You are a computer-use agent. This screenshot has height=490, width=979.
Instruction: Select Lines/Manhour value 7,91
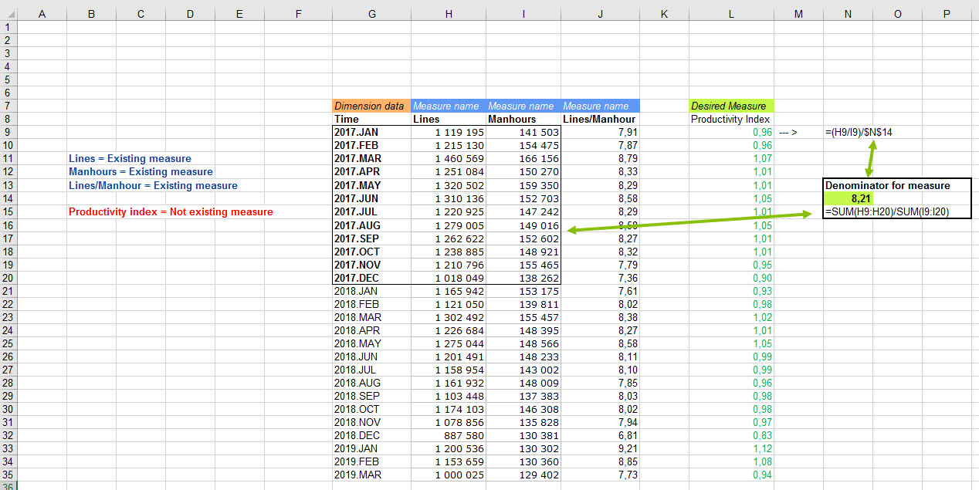click(x=600, y=132)
